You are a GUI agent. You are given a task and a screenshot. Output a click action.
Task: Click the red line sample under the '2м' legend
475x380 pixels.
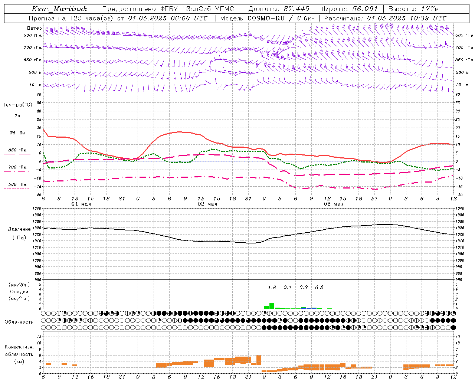17,120
